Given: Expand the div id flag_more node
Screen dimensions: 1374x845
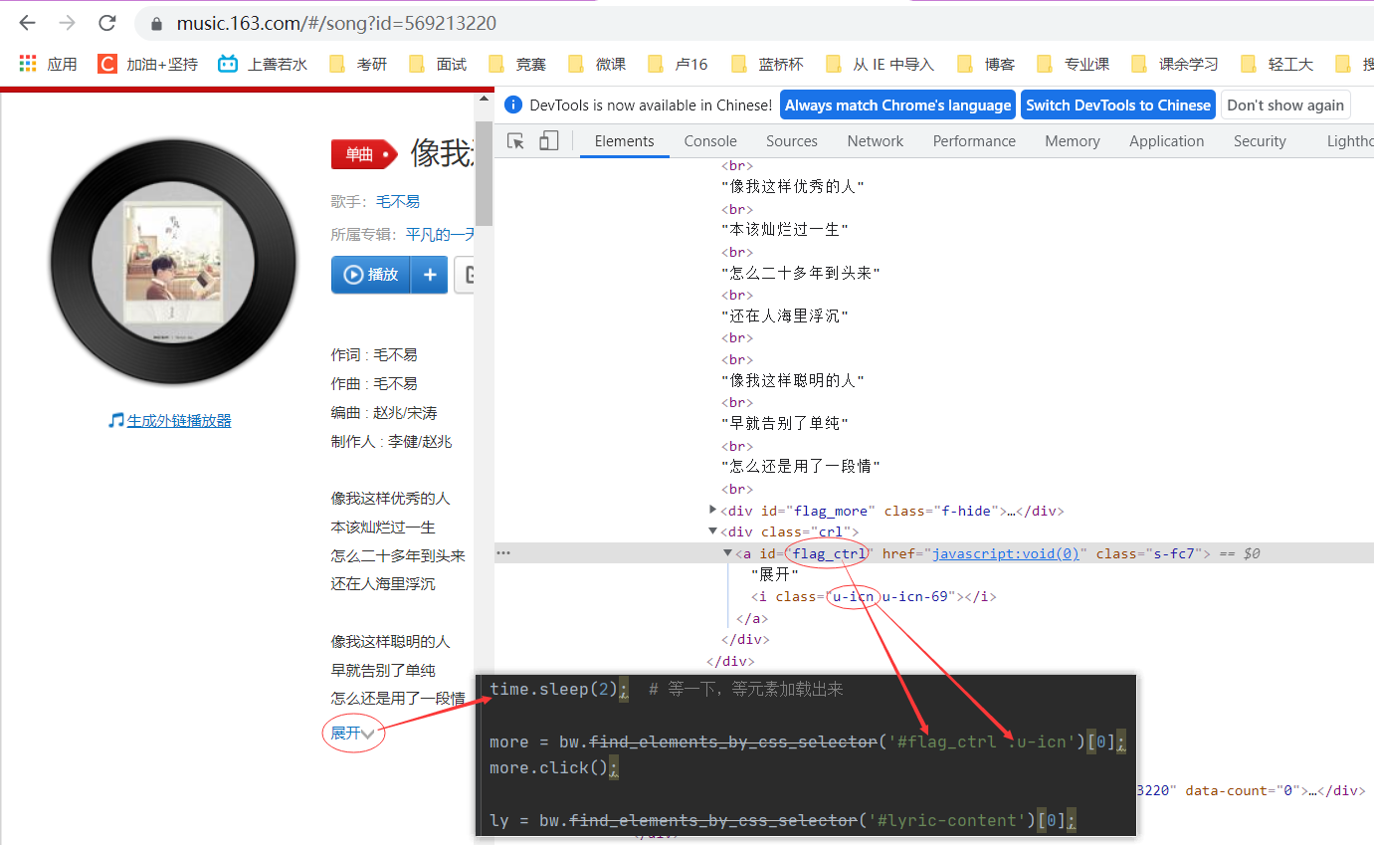Looking at the screenshot, I should pos(712,510).
